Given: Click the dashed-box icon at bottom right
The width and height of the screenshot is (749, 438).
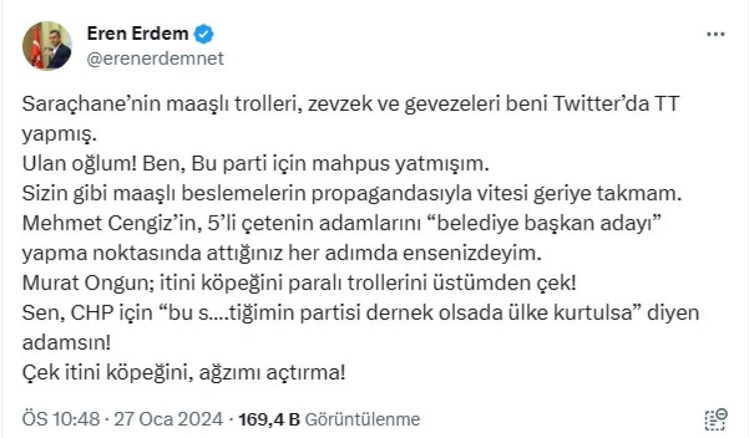Looking at the screenshot, I should click(715, 419).
